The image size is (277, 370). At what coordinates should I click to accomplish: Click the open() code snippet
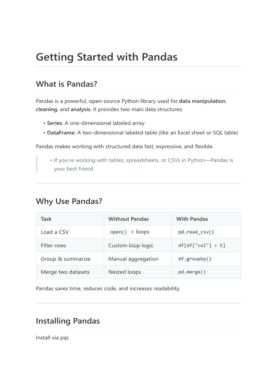click(119, 232)
